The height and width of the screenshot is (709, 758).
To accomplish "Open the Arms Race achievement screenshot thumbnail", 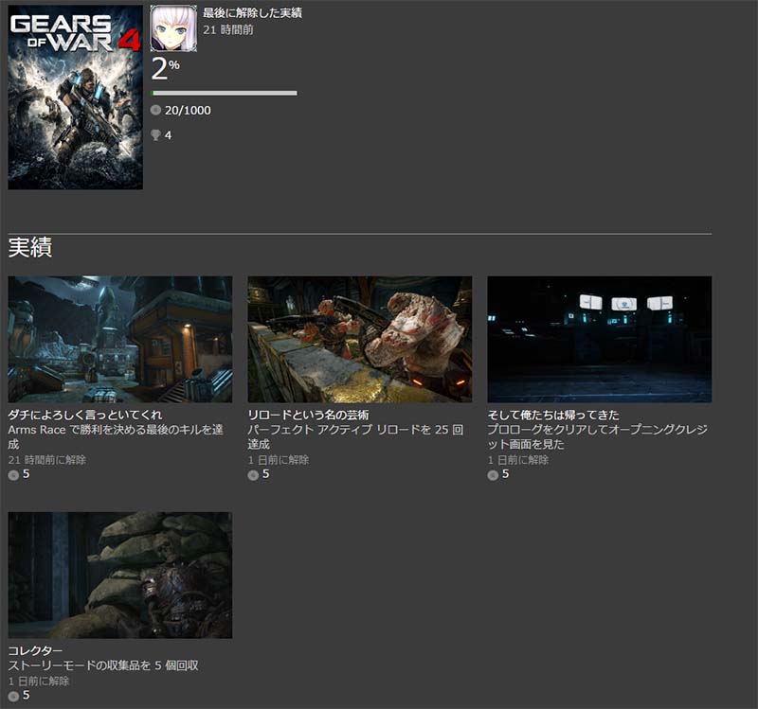I will [x=120, y=340].
